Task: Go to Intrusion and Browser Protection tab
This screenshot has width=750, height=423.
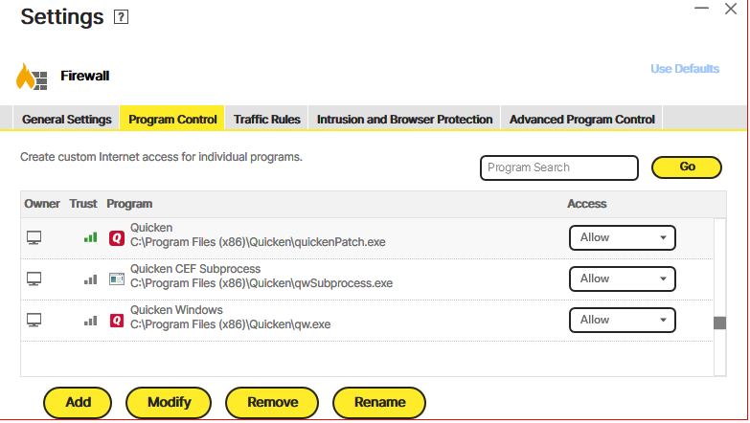Action: tap(404, 119)
